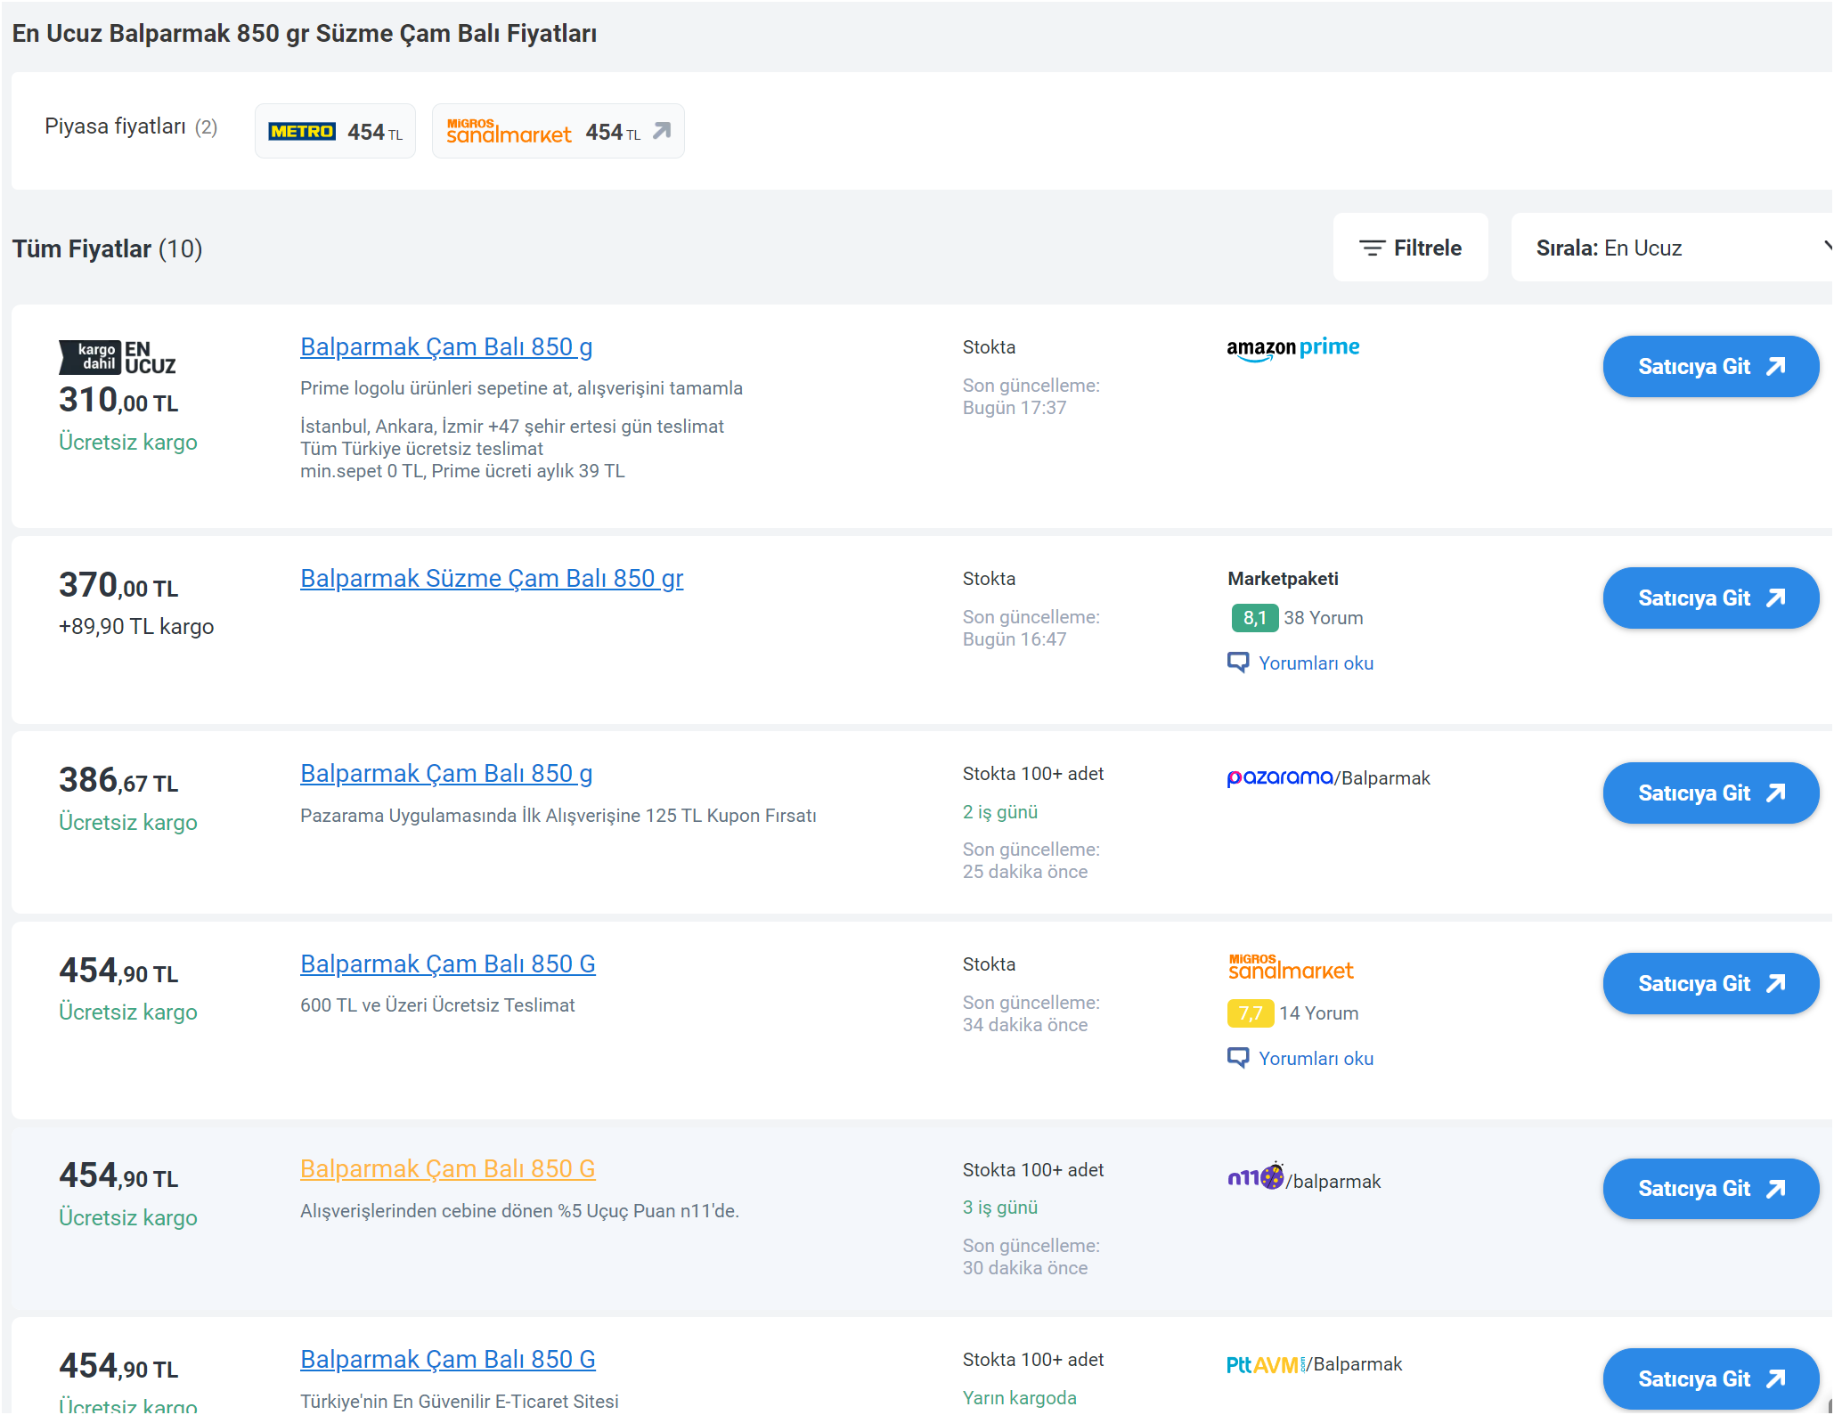Click the 386,67 TL price

click(x=118, y=780)
